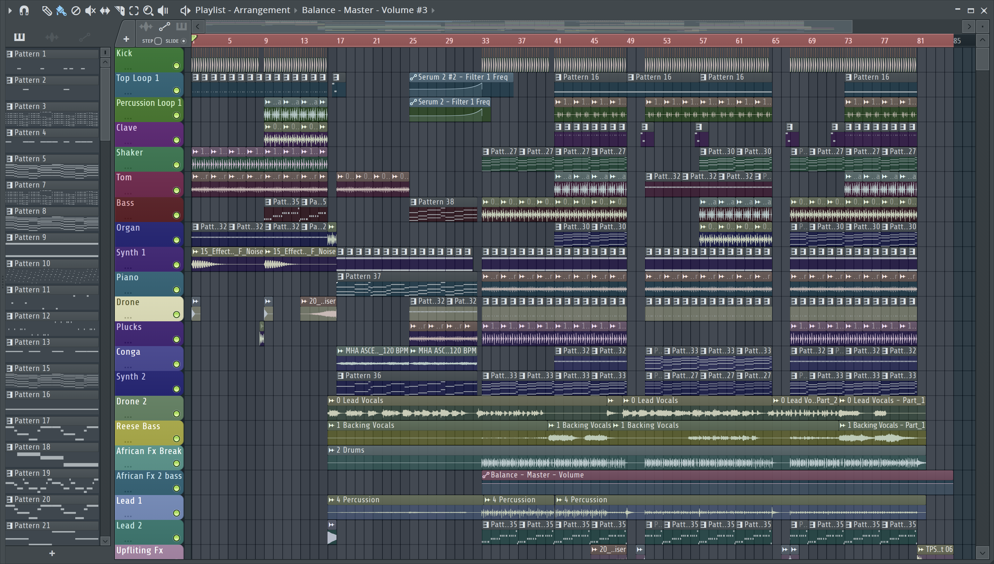
Task: Click pattern list scroll down arrow
Action: point(105,541)
